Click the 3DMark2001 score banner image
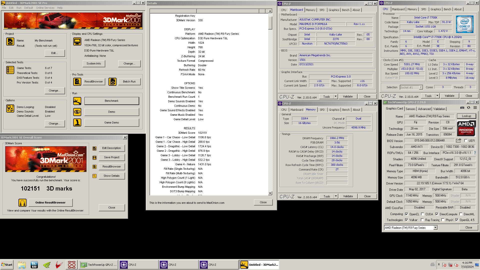This screenshot has width=480, height=270. [x=46, y=159]
